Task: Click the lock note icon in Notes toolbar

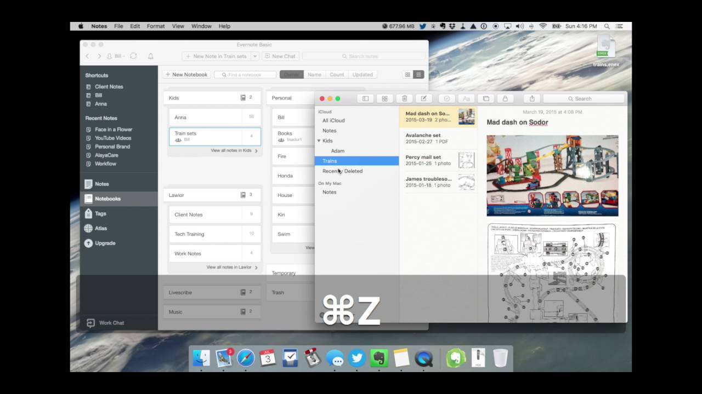Action: [x=505, y=99]
